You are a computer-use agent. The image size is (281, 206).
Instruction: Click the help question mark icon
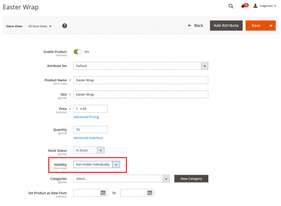click(x=65, y=26)
